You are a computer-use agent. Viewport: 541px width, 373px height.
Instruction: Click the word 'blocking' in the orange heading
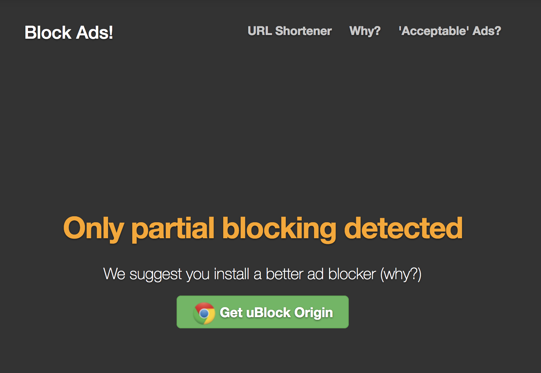[x=279, y=228]
